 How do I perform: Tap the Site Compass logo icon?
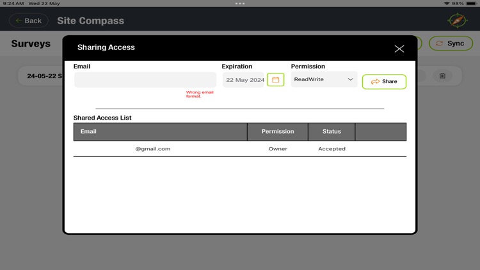458,20
